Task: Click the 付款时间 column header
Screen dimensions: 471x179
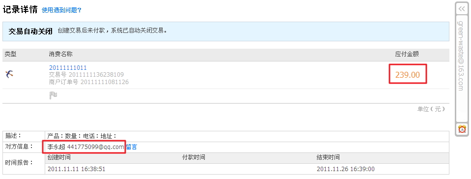Action: click(x=194, y=157)
